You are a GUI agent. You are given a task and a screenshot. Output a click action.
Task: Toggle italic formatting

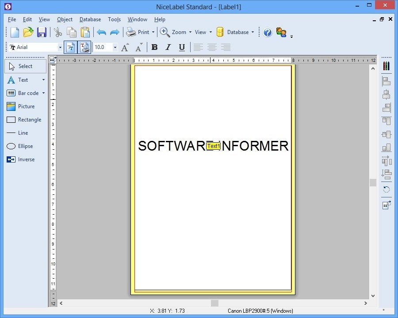pyautogui.click(x=168, y=47)
